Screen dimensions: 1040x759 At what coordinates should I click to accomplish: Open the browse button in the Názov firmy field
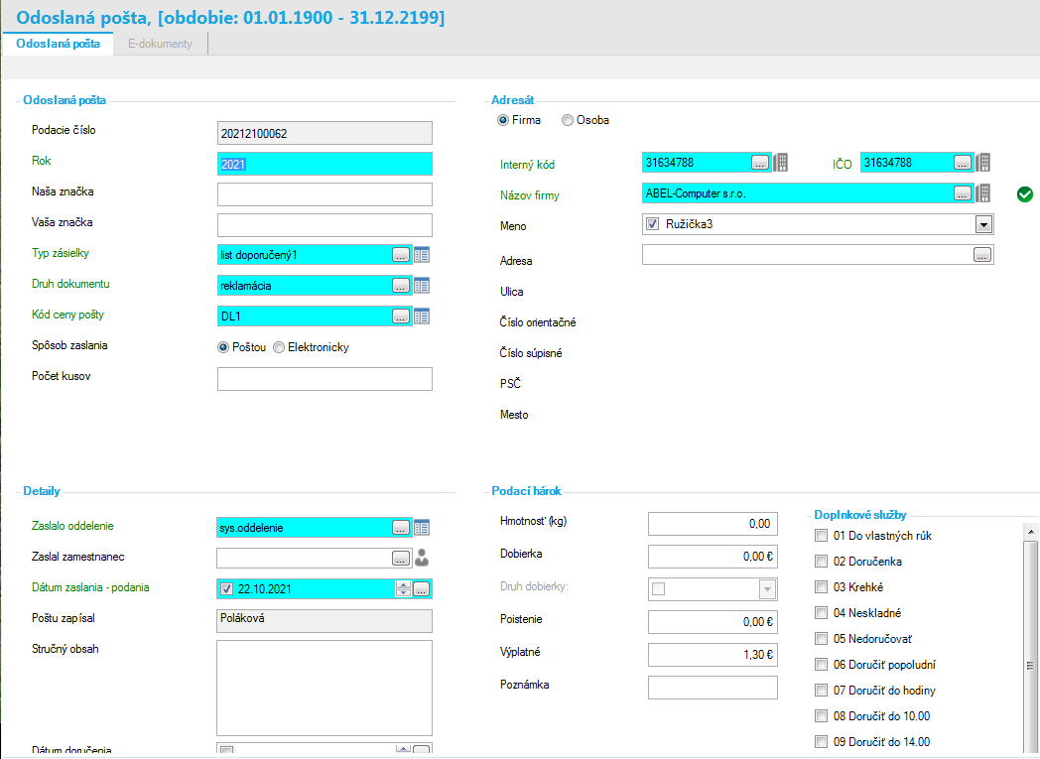point(963,192)
